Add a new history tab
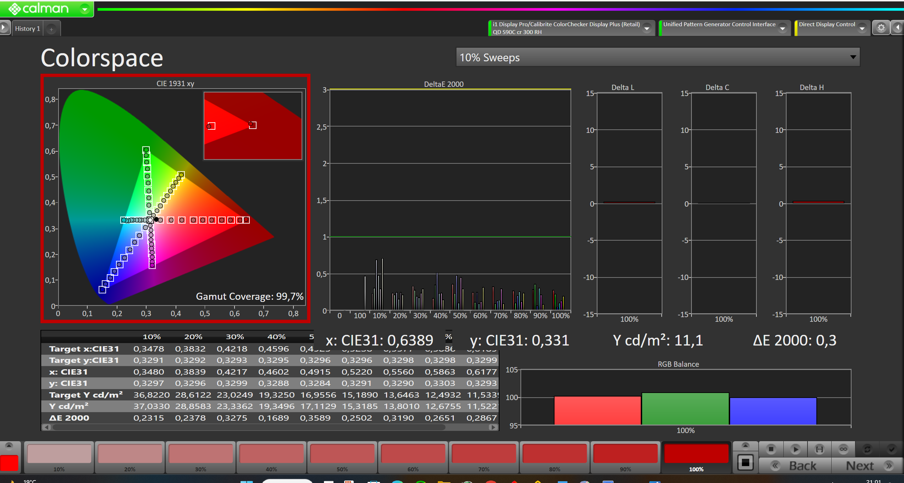Image resolution: width=904 pixels, height=483 pixels. coord(51,29)
